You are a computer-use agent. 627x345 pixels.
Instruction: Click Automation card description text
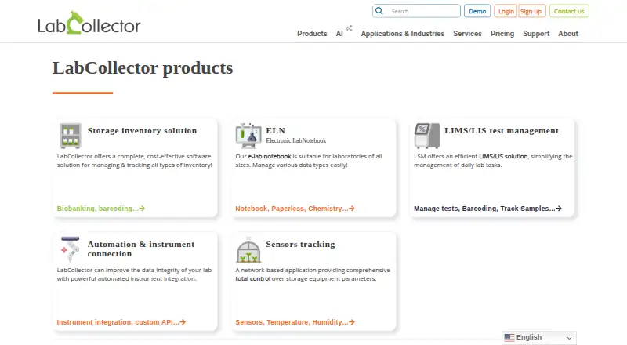134,274
